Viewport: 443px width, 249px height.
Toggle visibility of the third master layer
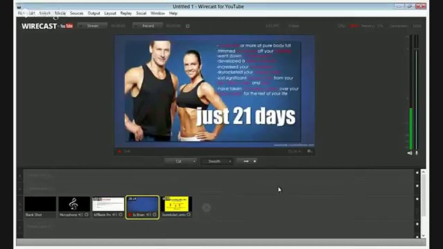tap(417, 199)
